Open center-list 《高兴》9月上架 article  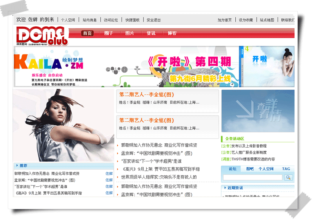click(x=160, y=169)
